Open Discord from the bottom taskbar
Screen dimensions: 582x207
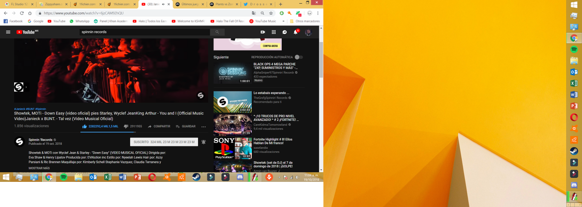click(240, 177)
